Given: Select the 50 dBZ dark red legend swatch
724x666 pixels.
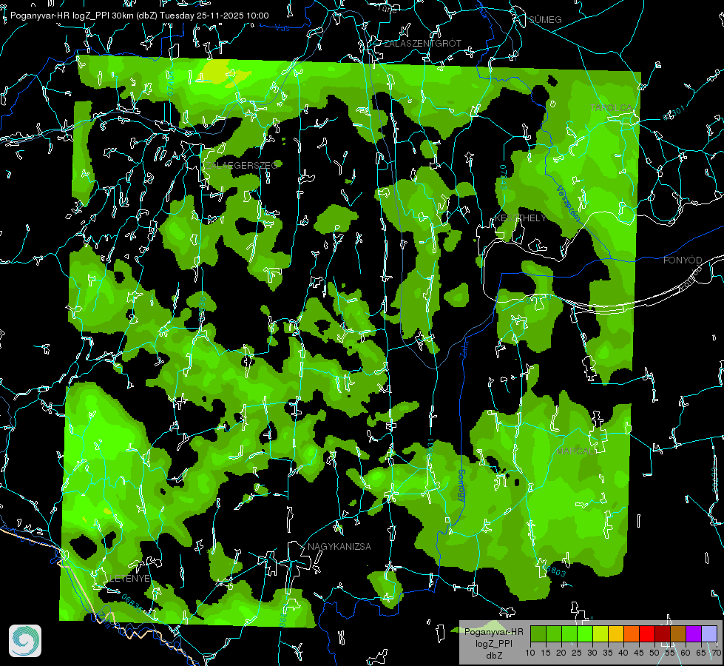Looking at the screenshot, I should (663, 633).
